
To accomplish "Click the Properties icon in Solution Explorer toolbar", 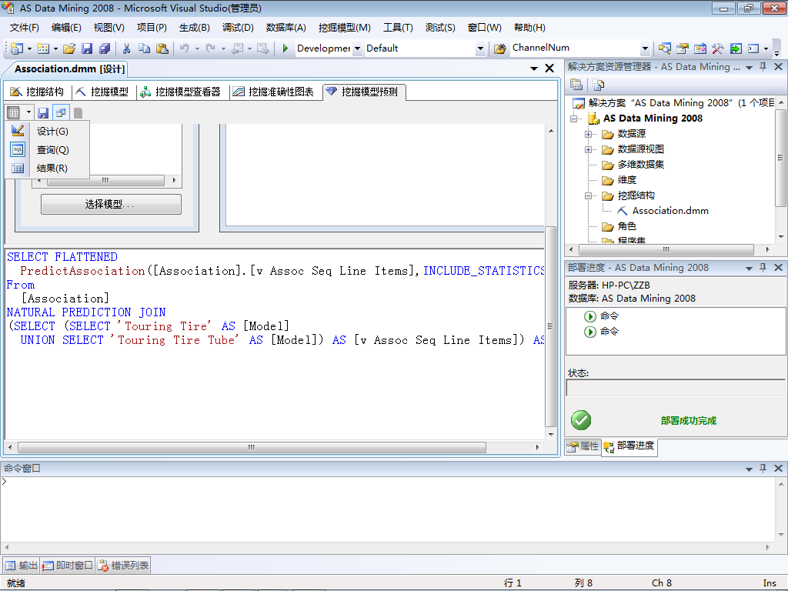I will 576,85.
